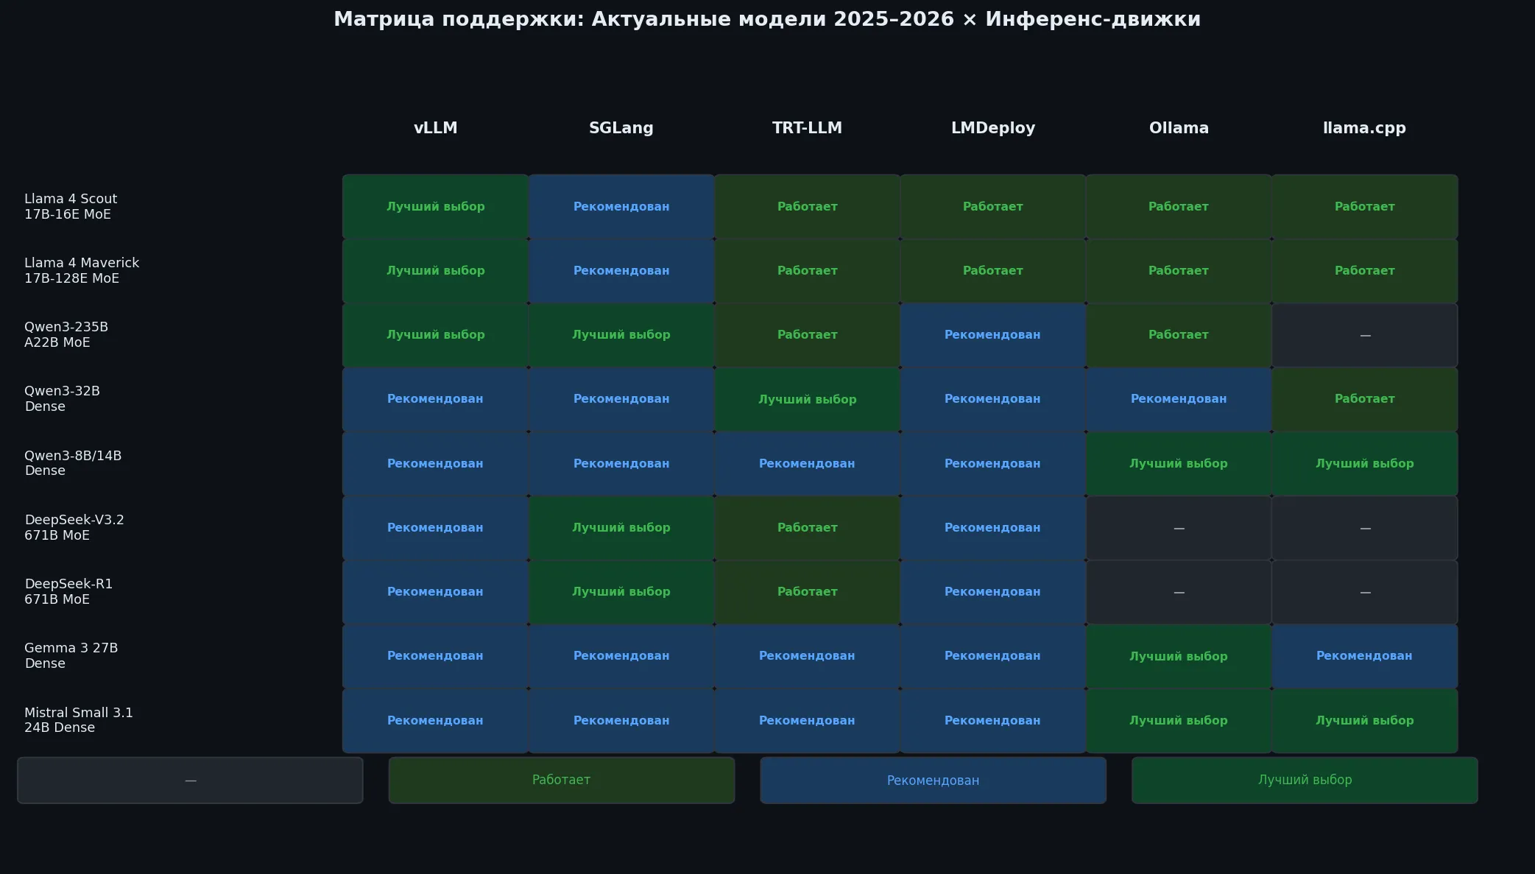Click Qwen3-8B/14B TRT-LLM cell
This screenshot has height=874, width=1535.
point(807,463)
